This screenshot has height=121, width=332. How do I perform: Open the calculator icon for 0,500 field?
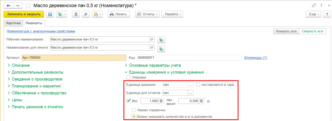pos(201,101)
